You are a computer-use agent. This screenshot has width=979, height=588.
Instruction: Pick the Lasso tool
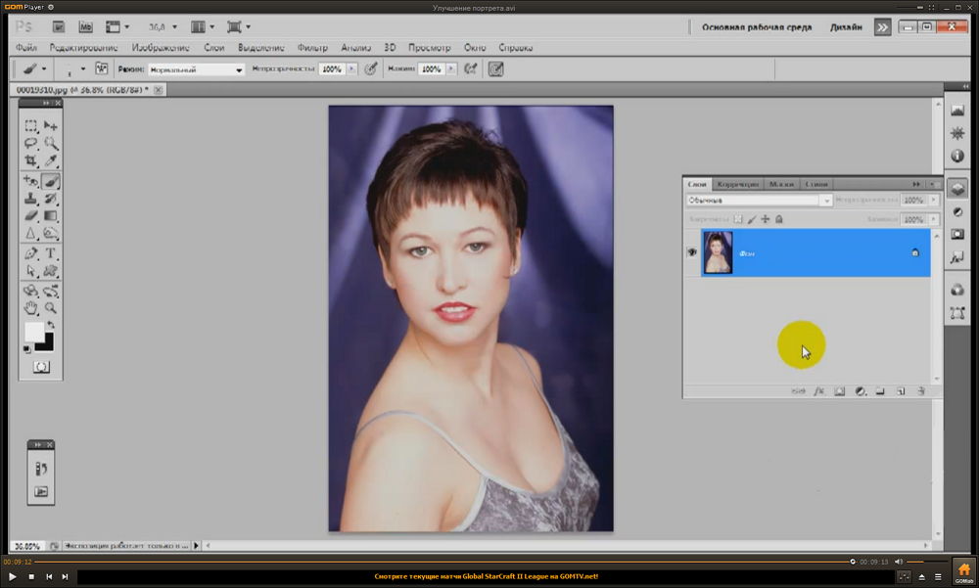31,143
